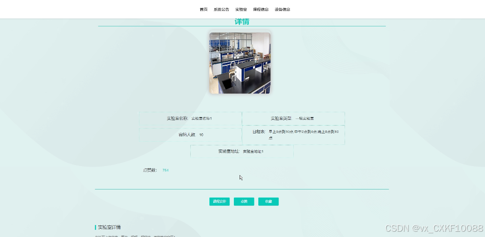
Task: Click the address value 实验室地址1
Action: (x=253, y=152)
